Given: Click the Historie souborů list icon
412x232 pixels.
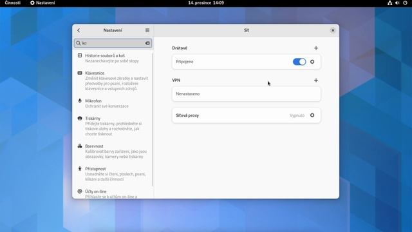Looking at the screenshot, I should coord(80,55).
